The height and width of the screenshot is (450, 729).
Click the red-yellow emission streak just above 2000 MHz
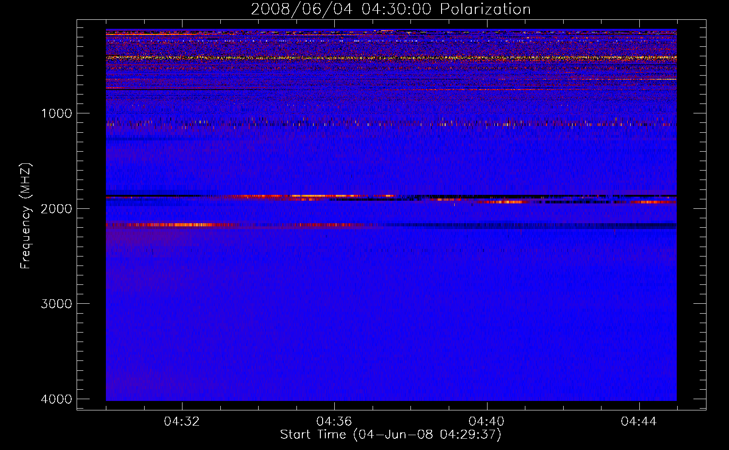pyautogui.click(x=315, y=196)
